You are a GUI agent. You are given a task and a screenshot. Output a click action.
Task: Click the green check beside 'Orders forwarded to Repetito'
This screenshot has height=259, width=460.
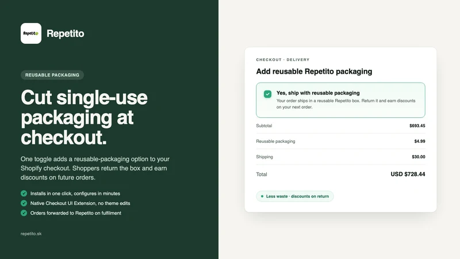click(24, 213)
